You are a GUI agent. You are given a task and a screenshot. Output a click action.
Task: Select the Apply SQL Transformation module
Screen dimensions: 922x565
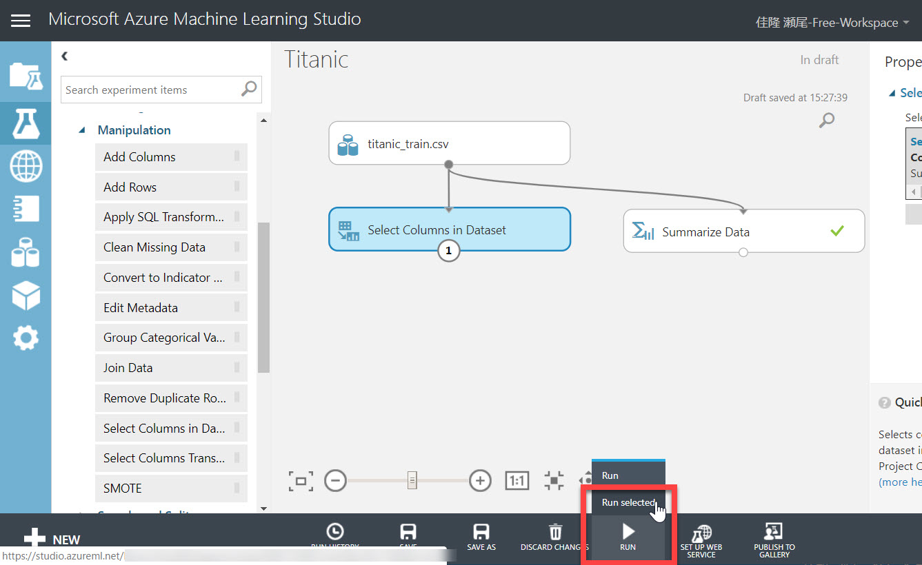tap(171, 217)
